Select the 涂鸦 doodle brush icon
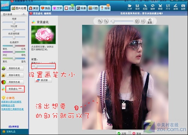The height and width of the screenshot is (135, 188). 176,7
